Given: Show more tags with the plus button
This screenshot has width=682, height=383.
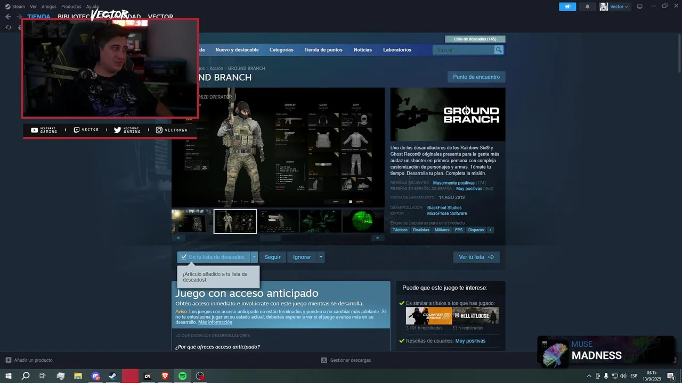Looking at the screenshot, I should tap(490, 230).
